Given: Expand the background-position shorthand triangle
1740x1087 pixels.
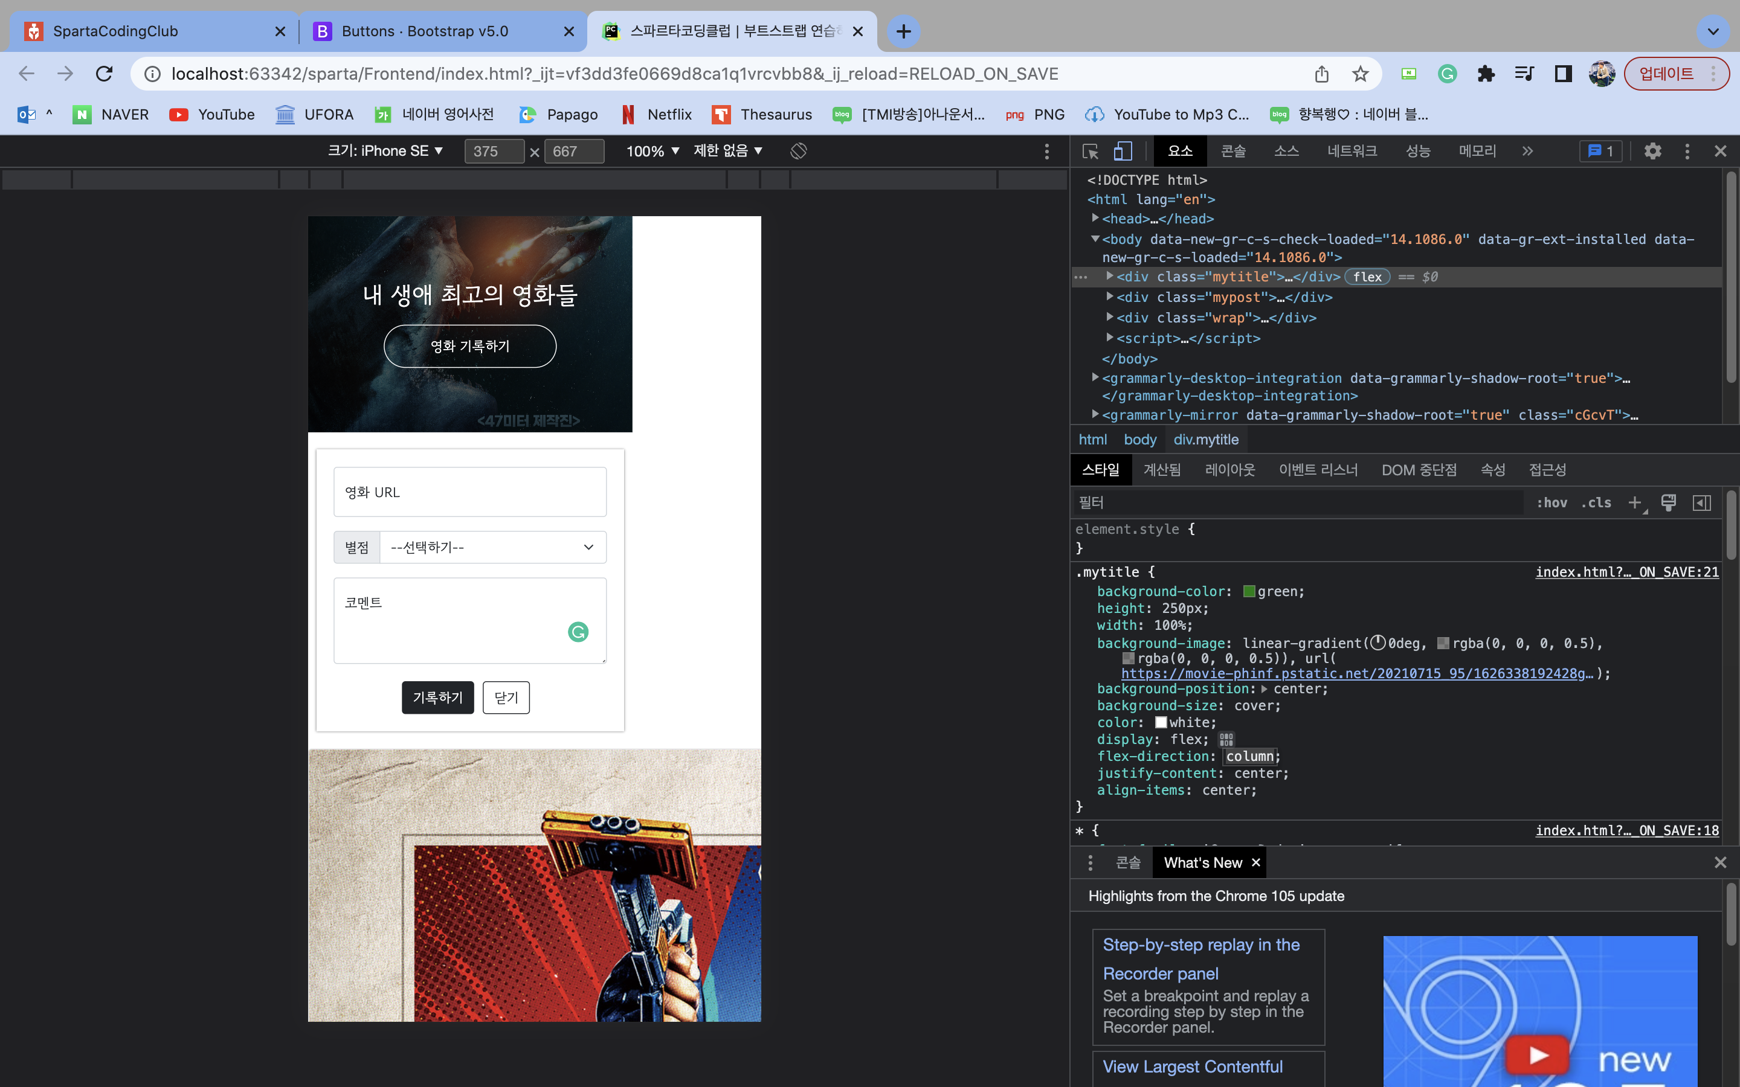Looking at the screenshot, I should (1264, 688).
